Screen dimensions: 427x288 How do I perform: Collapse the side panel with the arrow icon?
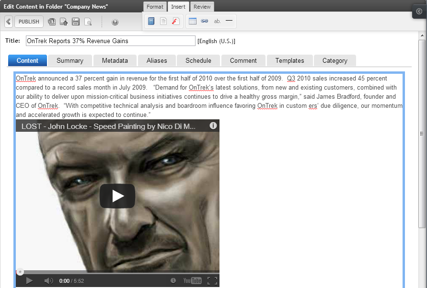pos(419,11)
